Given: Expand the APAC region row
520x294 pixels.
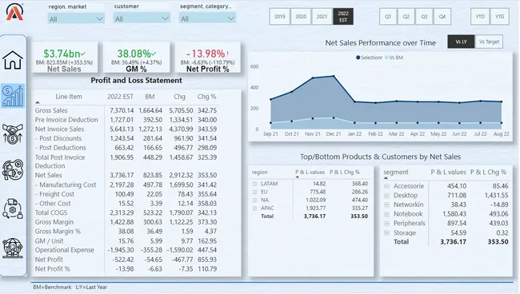Looking at the screenshot, I should (254, 209).
